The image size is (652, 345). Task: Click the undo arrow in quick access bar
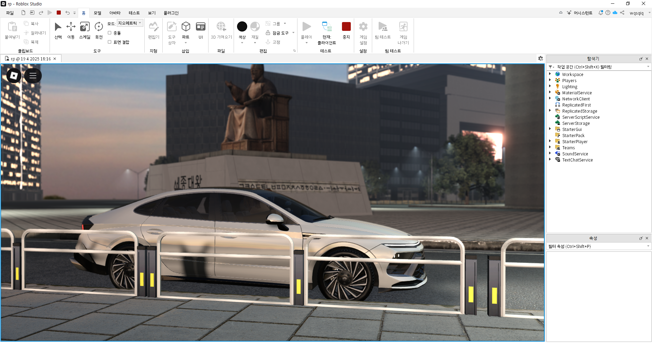(x=68, y=13)
